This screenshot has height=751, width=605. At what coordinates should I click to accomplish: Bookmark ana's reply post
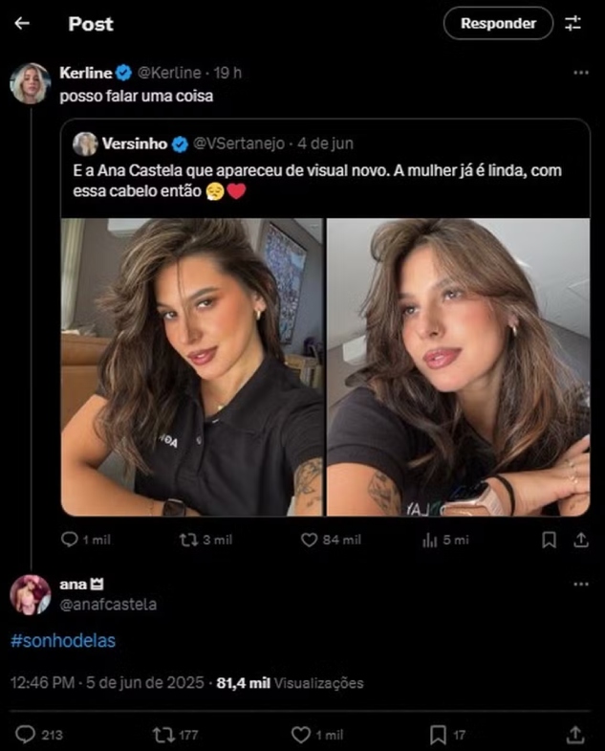(x=438, y=735)
